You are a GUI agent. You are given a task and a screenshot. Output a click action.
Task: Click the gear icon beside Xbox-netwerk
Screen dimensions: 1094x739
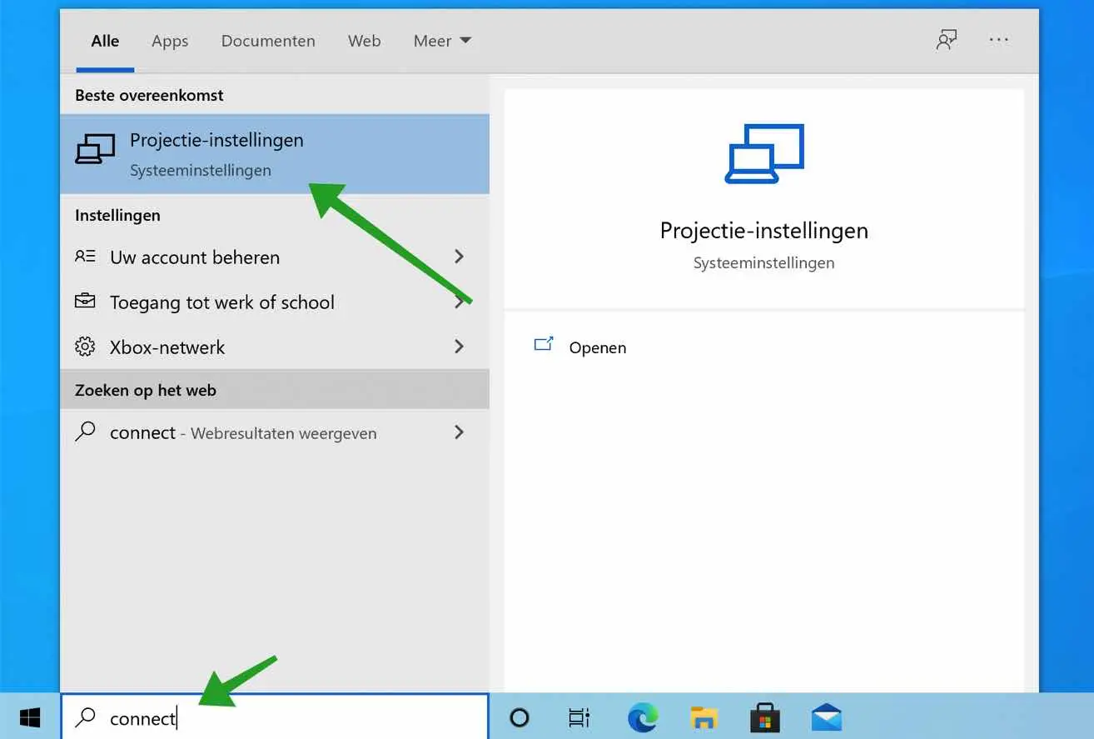(85, 347)
